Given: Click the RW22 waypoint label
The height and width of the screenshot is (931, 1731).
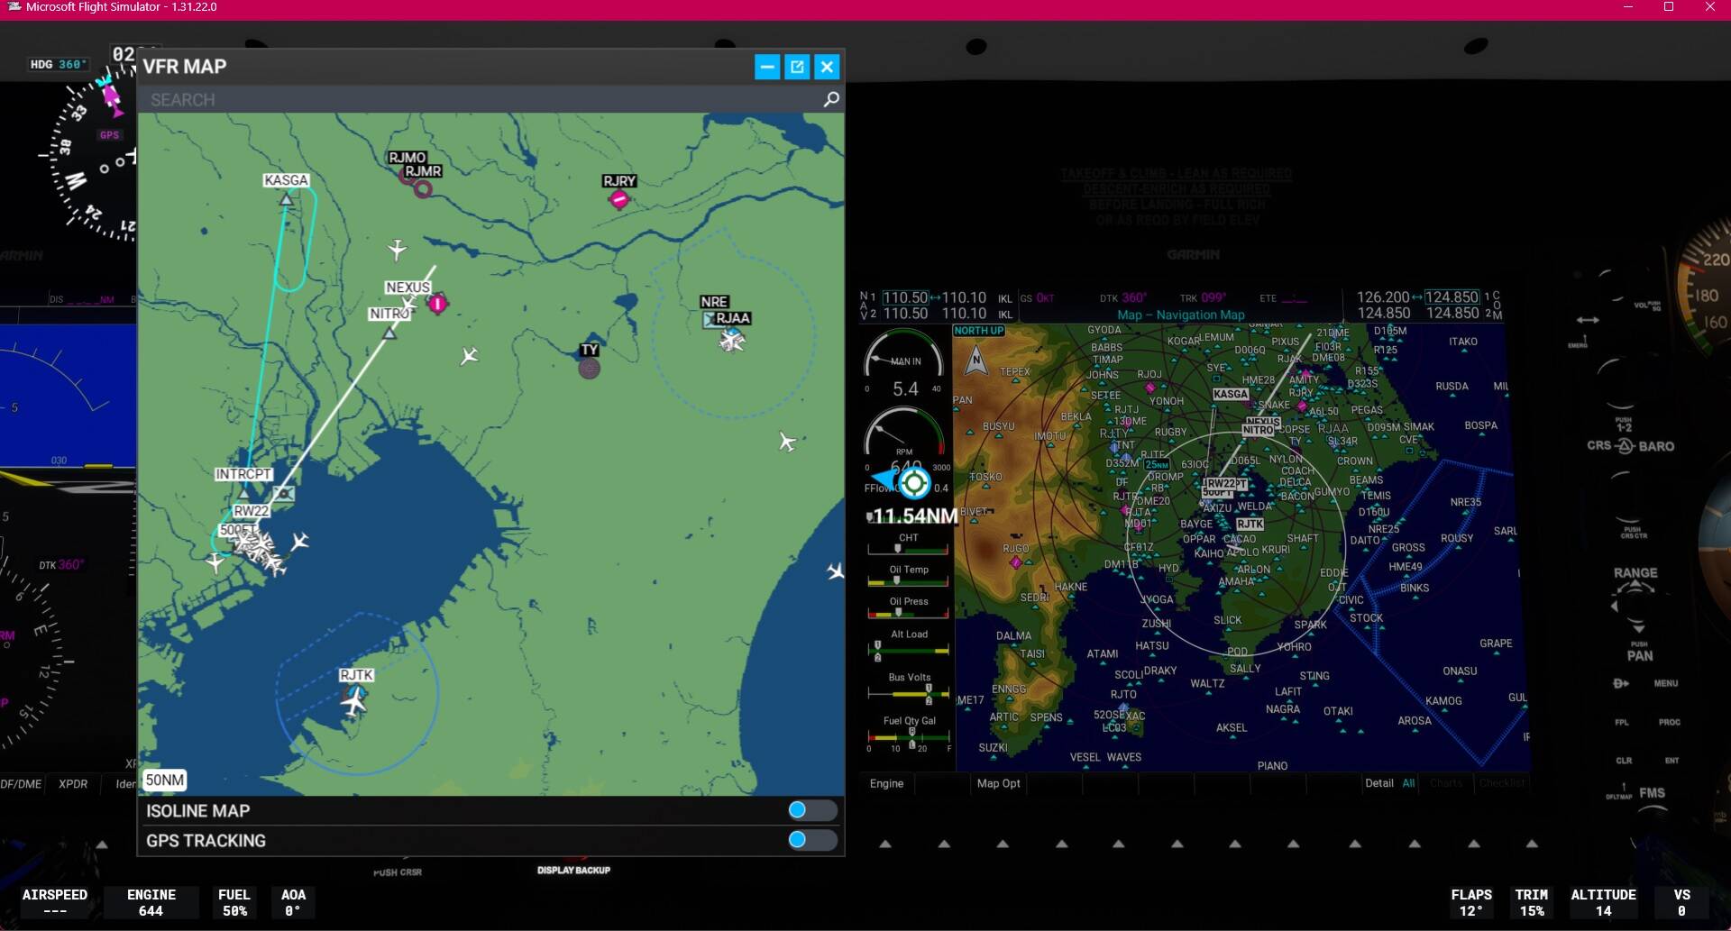Looking at the screenshot, I should click(251, 510).
